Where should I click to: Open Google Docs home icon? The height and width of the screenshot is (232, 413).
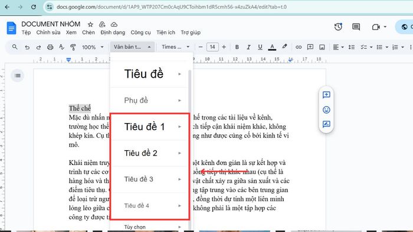pyautogui.click(x=11, y=28)
